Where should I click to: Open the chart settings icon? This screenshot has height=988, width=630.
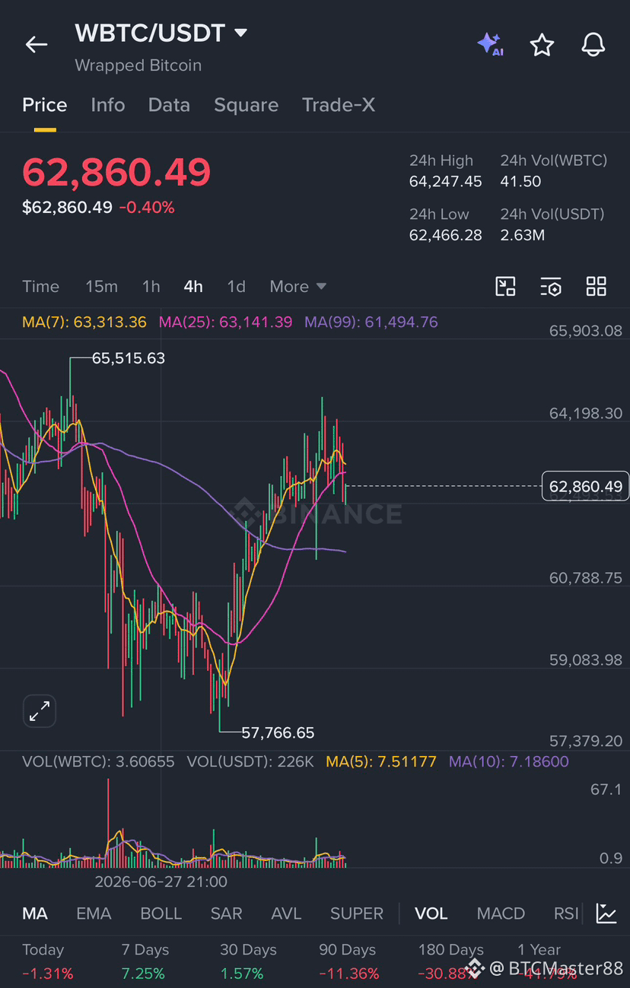tap(551, 287)
